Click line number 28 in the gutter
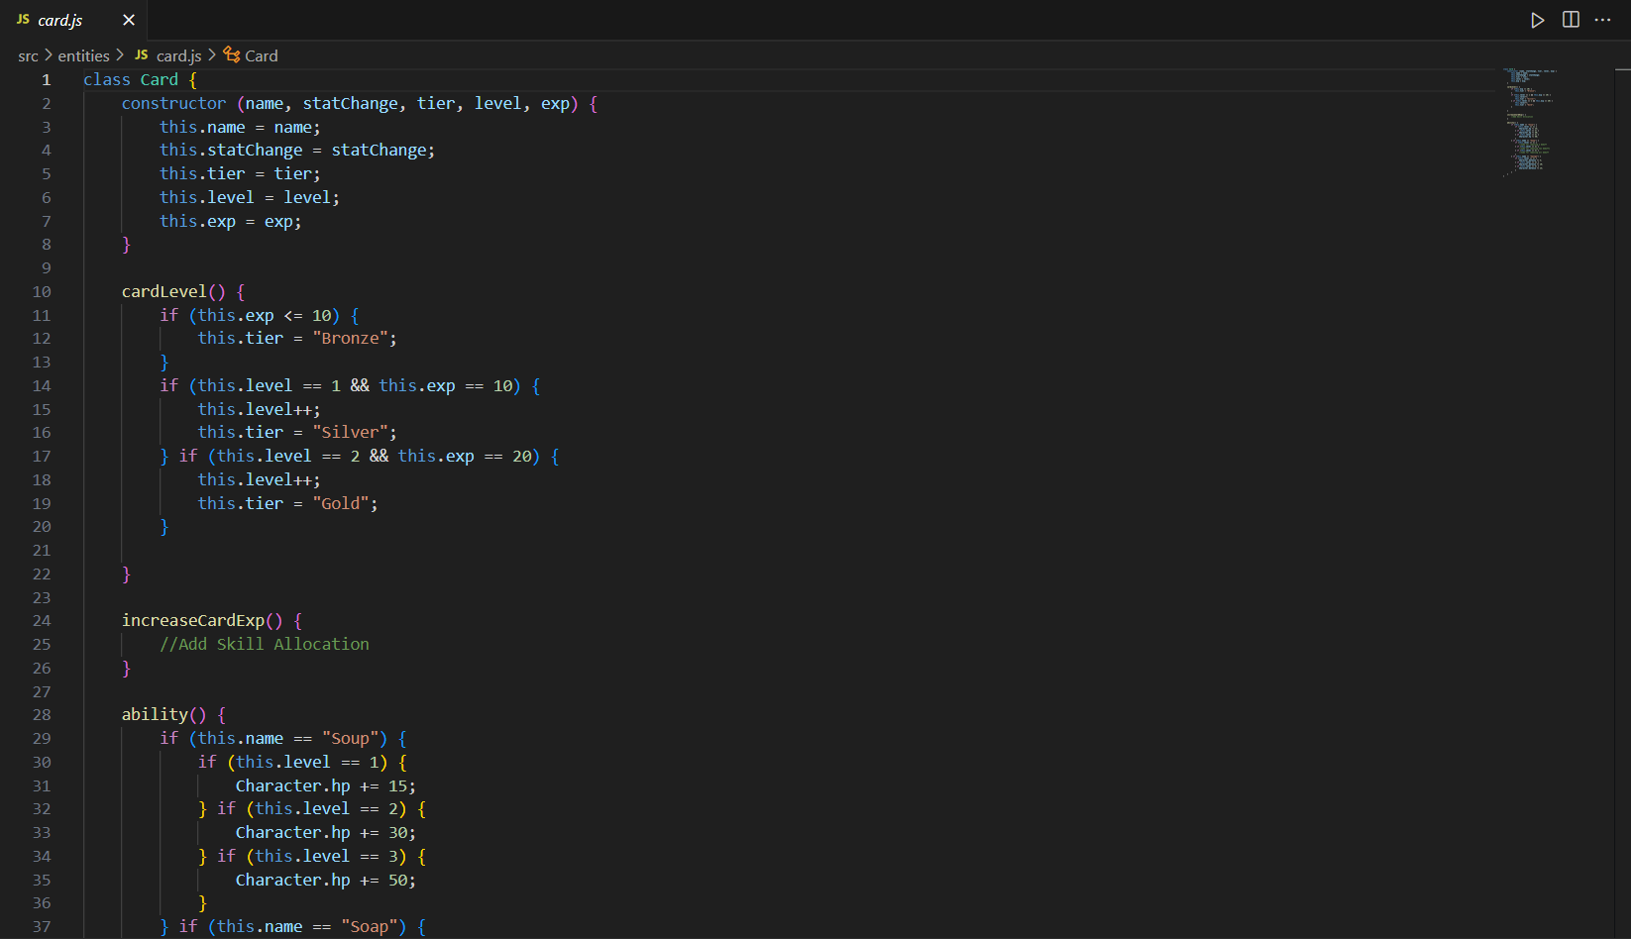Screen dimensions: 1631x939 pos(41,714)
